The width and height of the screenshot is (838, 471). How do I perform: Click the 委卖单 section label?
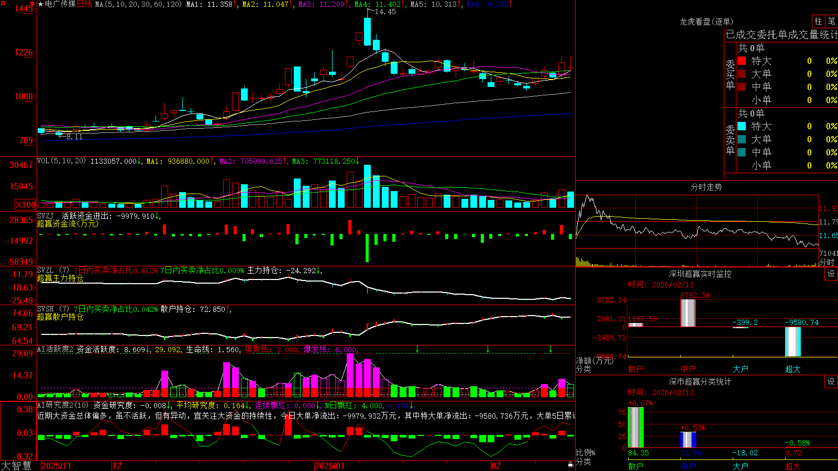pyautogui.click(x=730, y=140)
